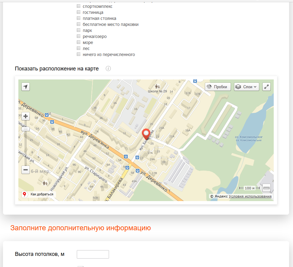Image resolution: width=293 pixels, height=267 pixels.
Task: Zoom in with the map plus button
Action: tap(26, 116)
